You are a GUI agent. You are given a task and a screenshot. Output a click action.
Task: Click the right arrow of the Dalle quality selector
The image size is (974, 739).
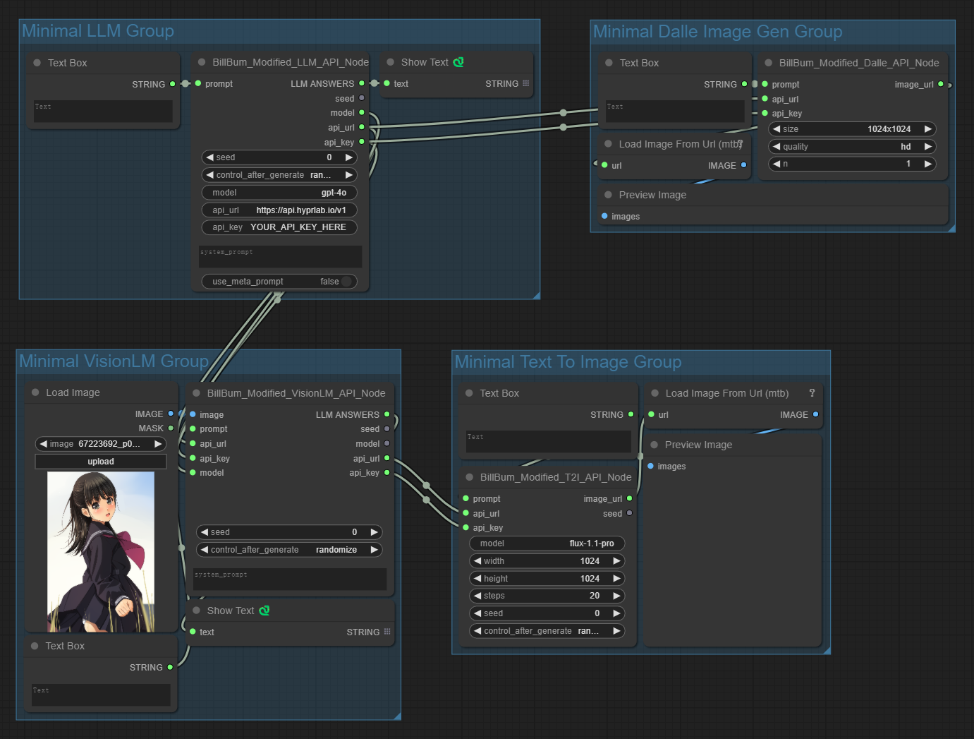click(928, 147)
